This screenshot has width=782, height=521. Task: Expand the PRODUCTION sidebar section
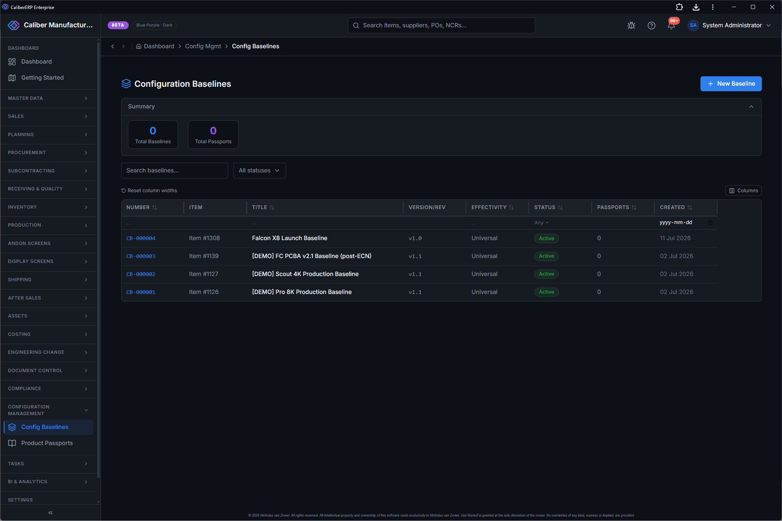48,225
